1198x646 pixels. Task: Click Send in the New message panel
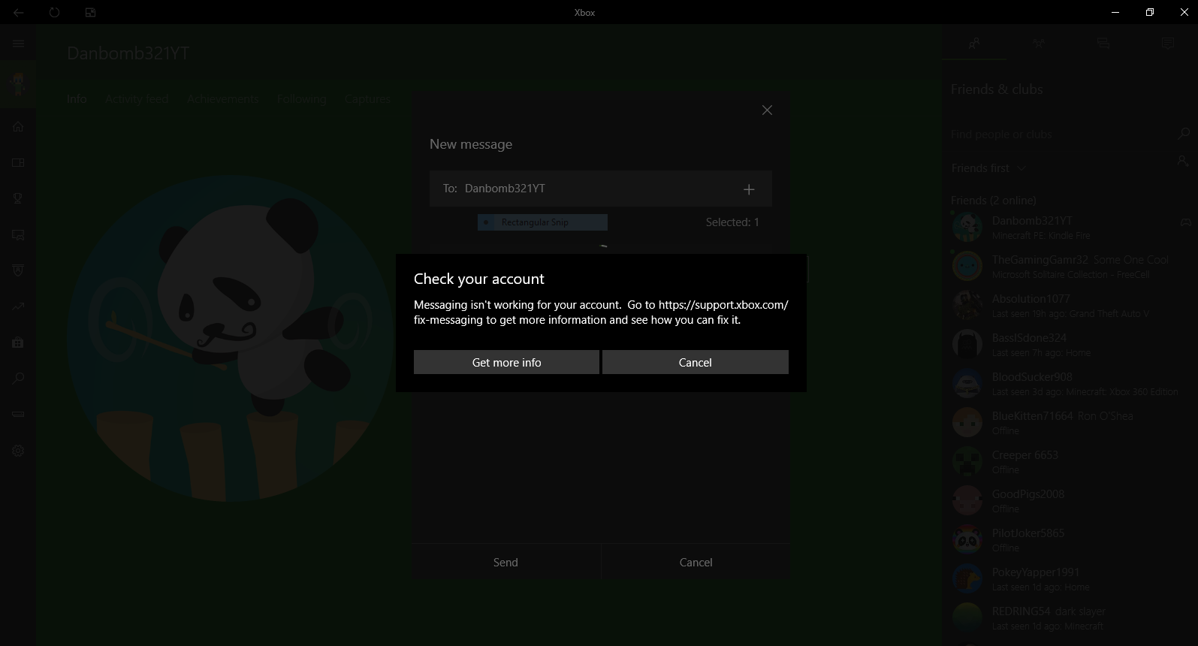(x=505, y=563)
